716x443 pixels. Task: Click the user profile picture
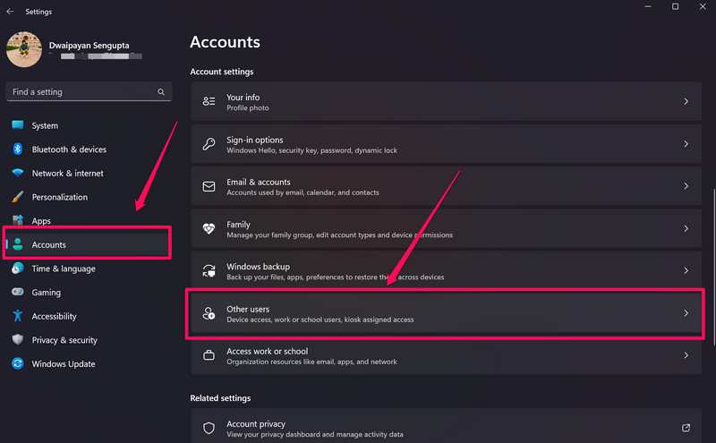click(24, 49)
